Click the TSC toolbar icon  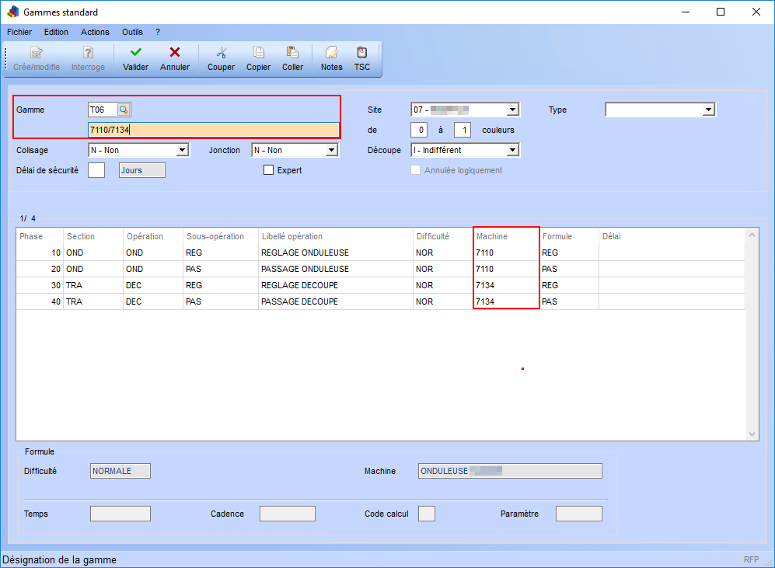361,53
